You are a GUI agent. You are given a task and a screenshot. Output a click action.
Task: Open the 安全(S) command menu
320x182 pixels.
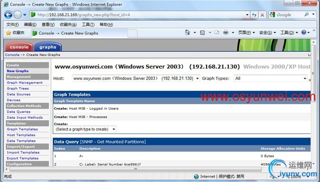[267, 32]
